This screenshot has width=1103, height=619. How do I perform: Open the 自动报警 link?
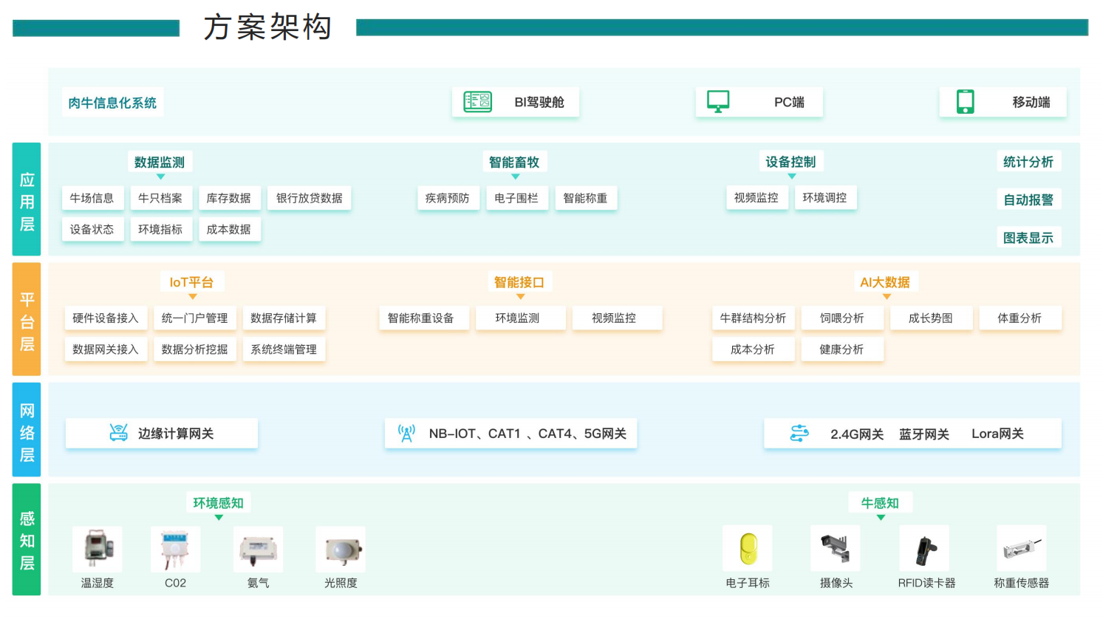[x=1028, y=199]
